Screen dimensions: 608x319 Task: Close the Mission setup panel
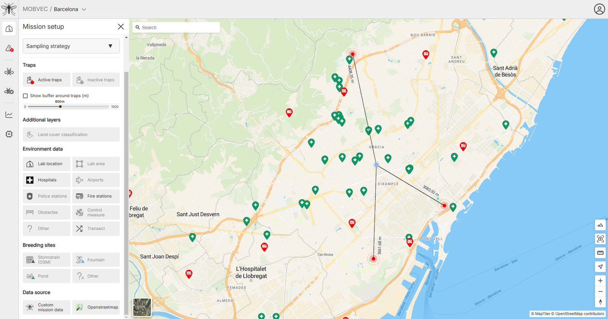121,27
